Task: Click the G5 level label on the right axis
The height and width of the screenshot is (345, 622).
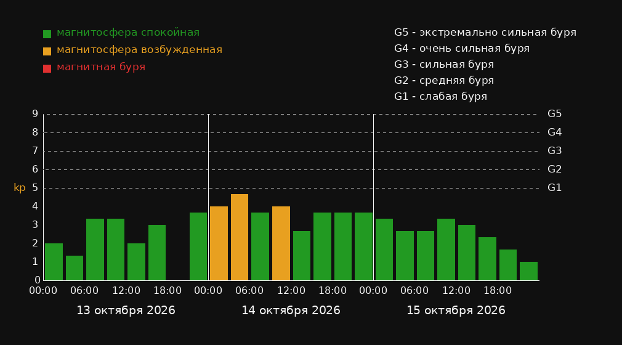Action: pos(554,114)
